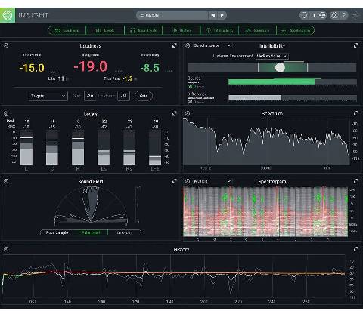This screenshot has width=363, height=317.
Task: Click the Short-term loudness value -15.0
Action: (x=32, y=68)
